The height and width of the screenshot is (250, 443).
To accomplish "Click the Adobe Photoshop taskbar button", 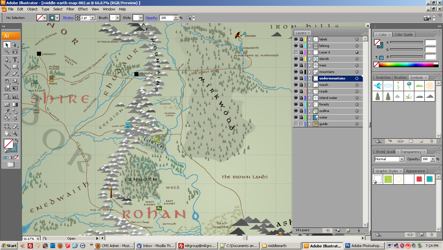I will point(364,245).
